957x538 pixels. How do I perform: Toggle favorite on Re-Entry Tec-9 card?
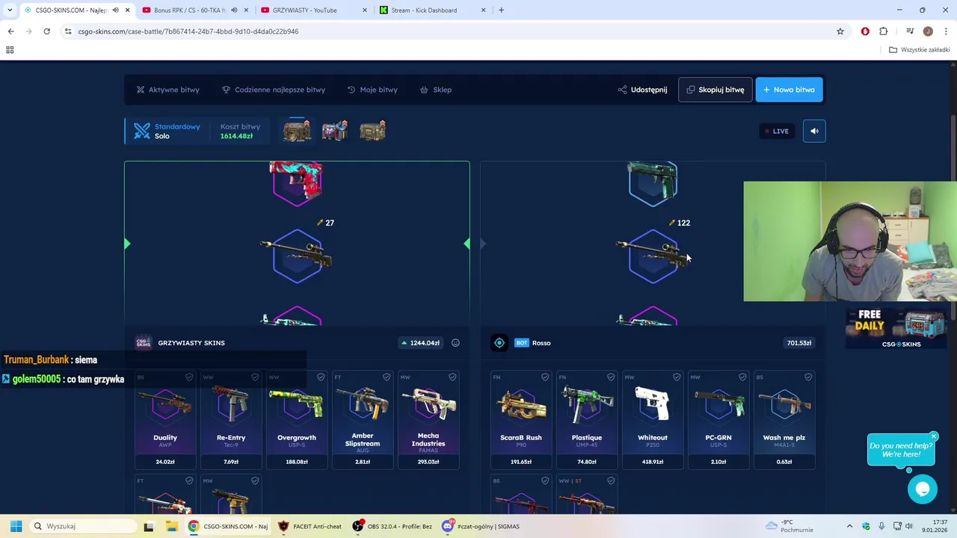tap(255, 377)
